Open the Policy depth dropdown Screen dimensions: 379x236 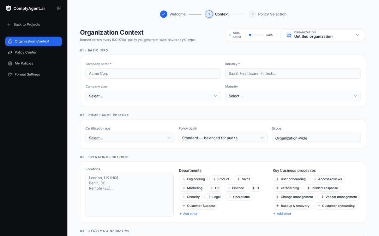[x=223, y=138]
